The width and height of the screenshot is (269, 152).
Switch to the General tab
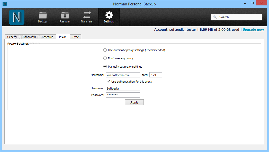[12, 37]
